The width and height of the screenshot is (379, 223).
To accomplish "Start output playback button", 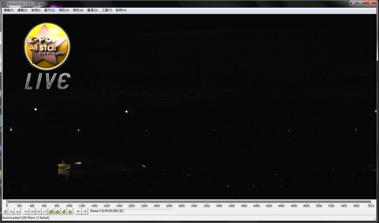I will [18, 212].
